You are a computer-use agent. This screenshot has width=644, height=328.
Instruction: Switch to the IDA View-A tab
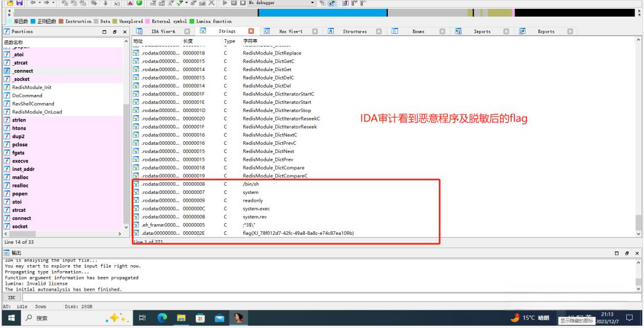pyautogui.click(x=163, y=31)
